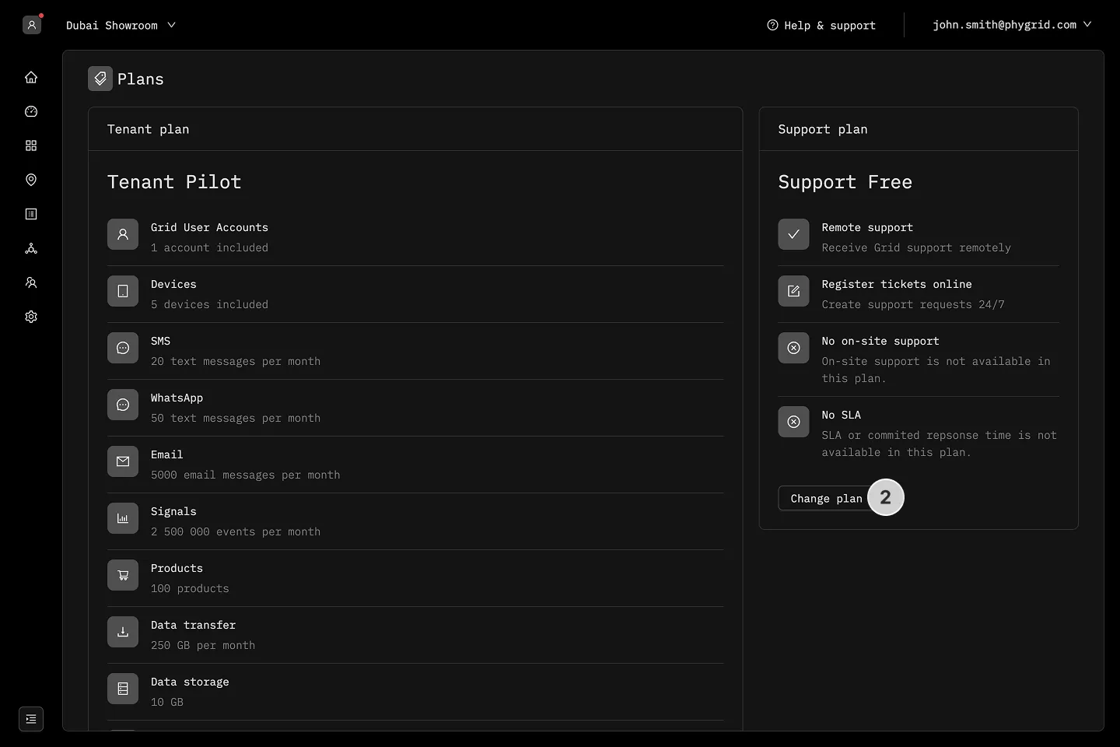Open the network nodes icon in sidebar
The height and width of the screenshot is (747, 1120).
click(x=31, y=248)
